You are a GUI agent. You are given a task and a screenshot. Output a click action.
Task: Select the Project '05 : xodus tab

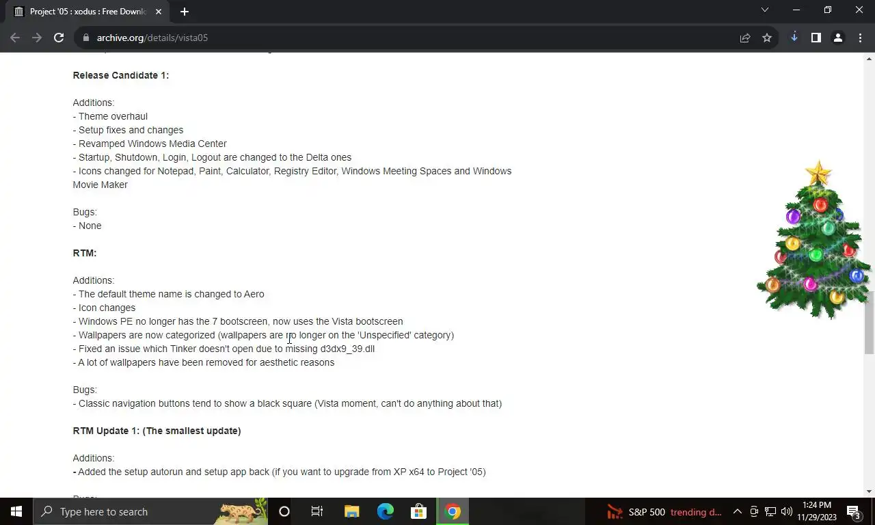click(x=87, y=11)
